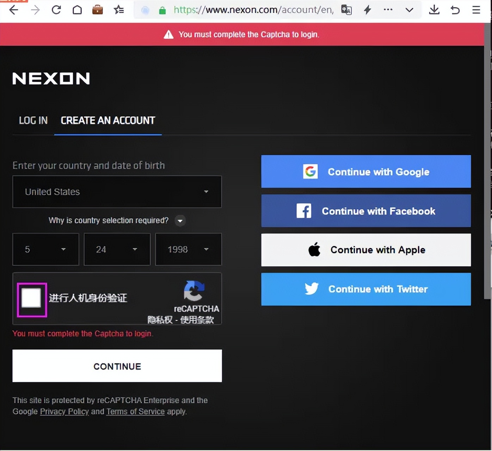Open the three-dot more options icon
492x451 pixels.
pos(388,10)
